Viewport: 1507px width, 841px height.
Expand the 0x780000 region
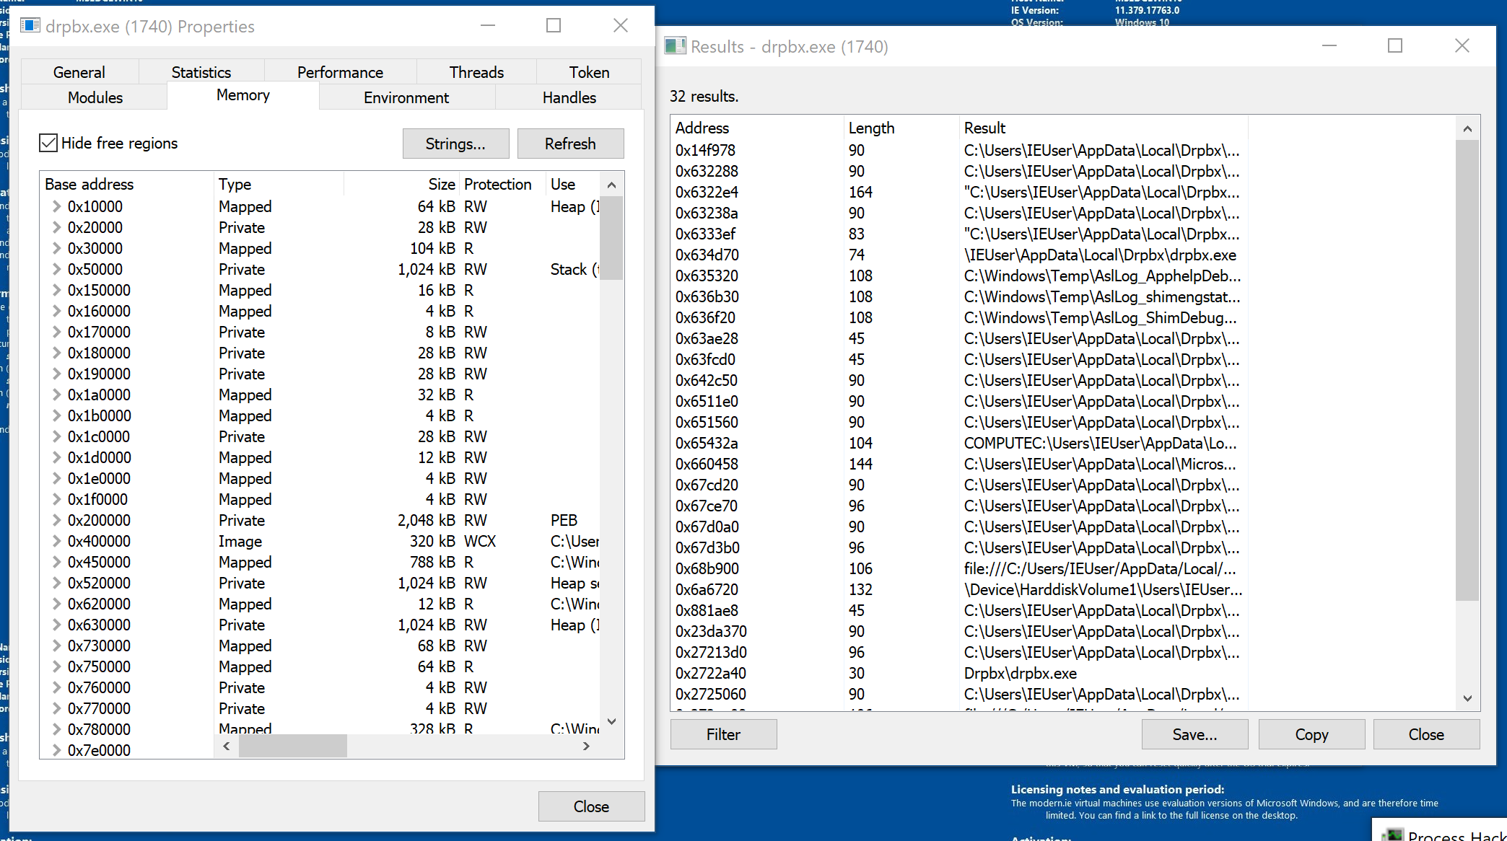coord(56,729)
